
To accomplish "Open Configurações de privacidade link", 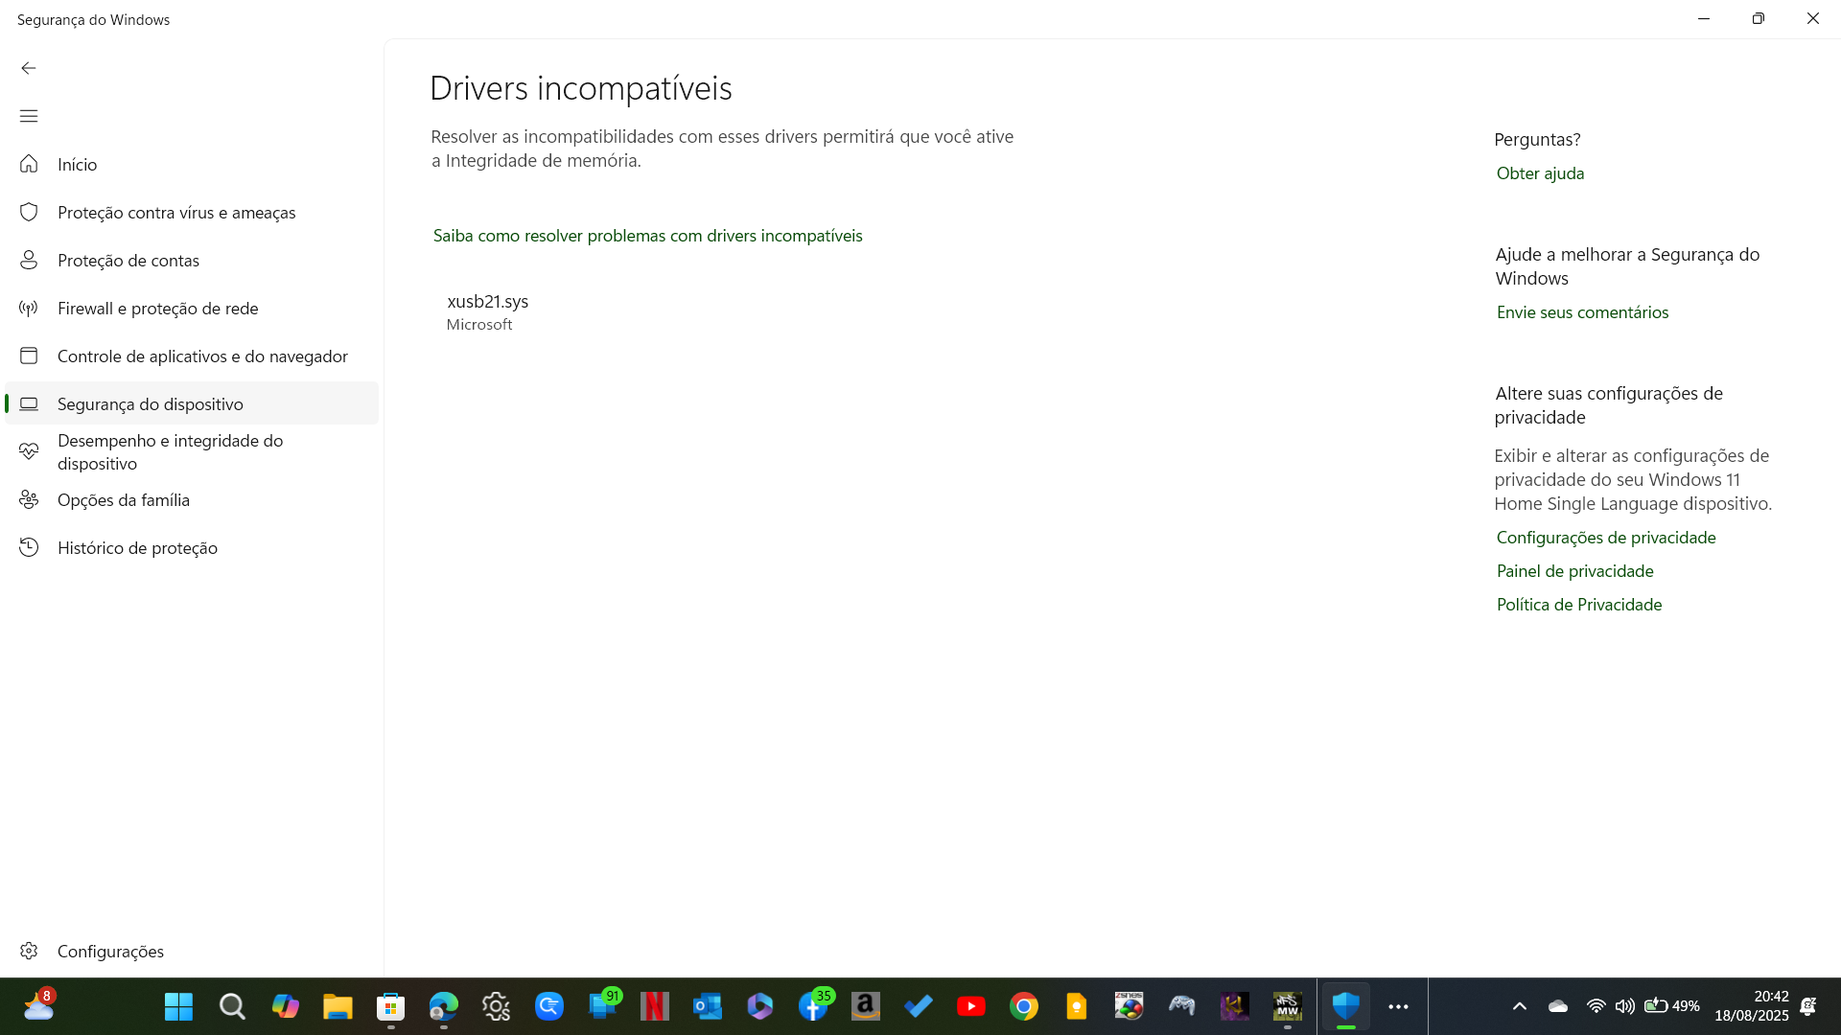I will (x=1605, y=538).
